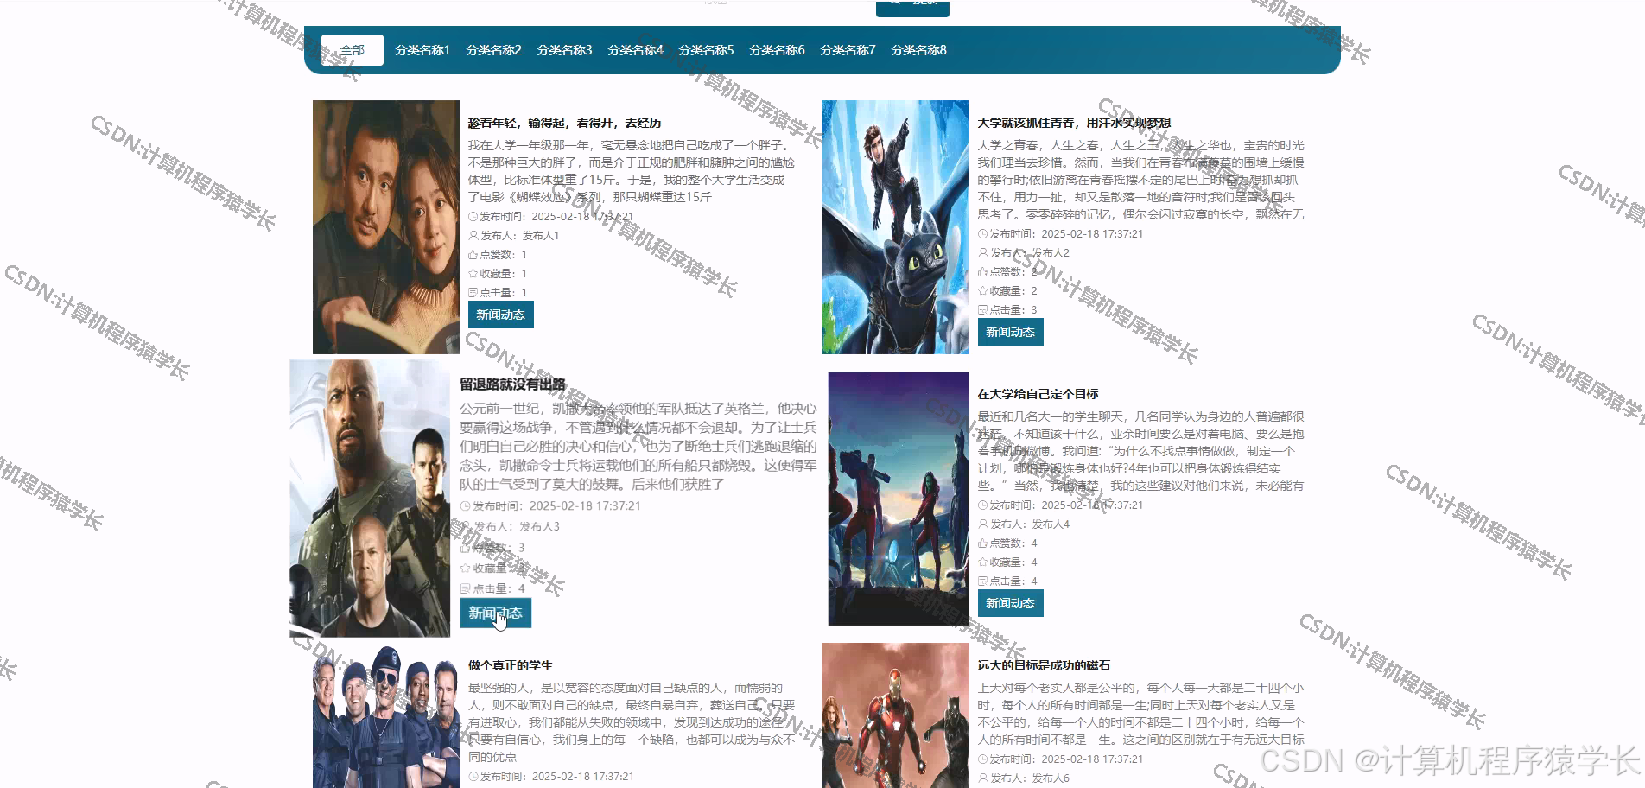Viewport: 1645px width, 788px height.
Task: Switch to the 分类名称1 tab
Action: click(x=422, y=50)
